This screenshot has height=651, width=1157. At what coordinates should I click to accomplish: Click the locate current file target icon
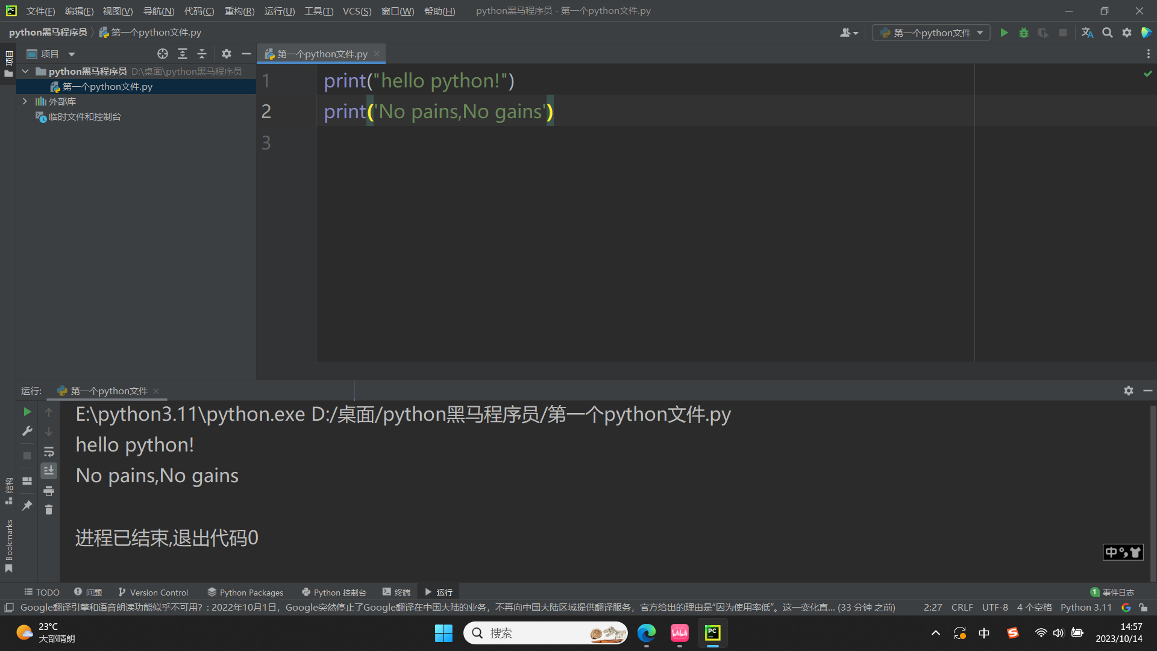tap(162, 54)
